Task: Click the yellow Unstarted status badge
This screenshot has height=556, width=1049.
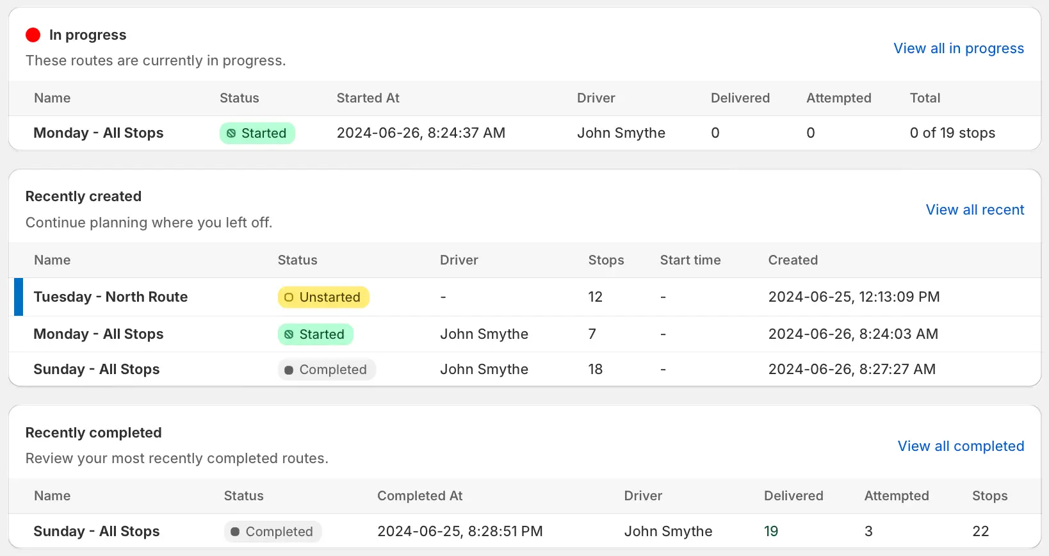Action: pyautogui.click(x=323, y=297)
